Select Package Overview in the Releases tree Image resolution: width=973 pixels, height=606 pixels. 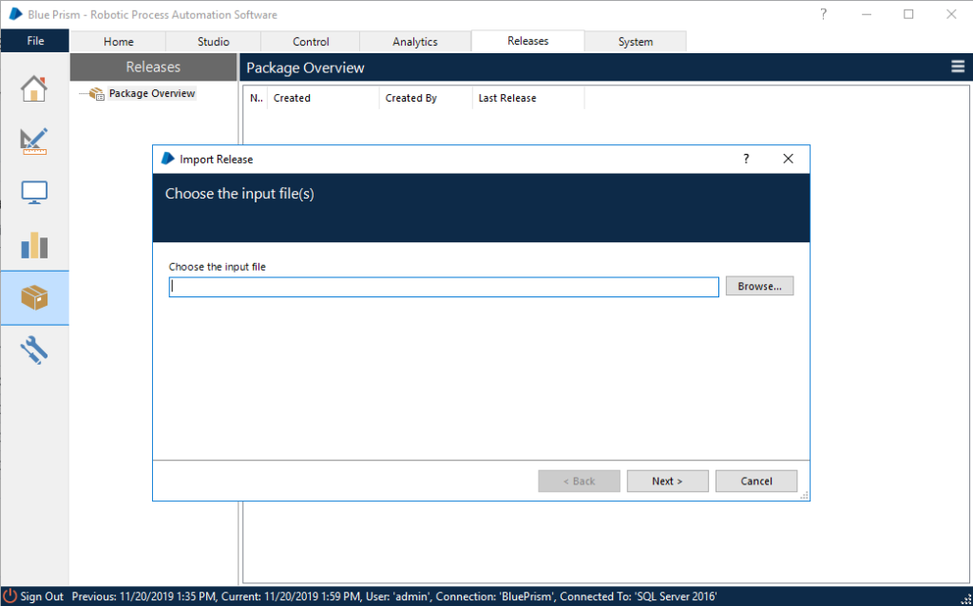pos(152,94)
